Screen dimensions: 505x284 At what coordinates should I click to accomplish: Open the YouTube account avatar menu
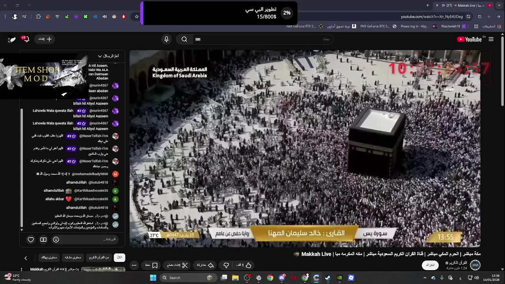tap(12, 39)
